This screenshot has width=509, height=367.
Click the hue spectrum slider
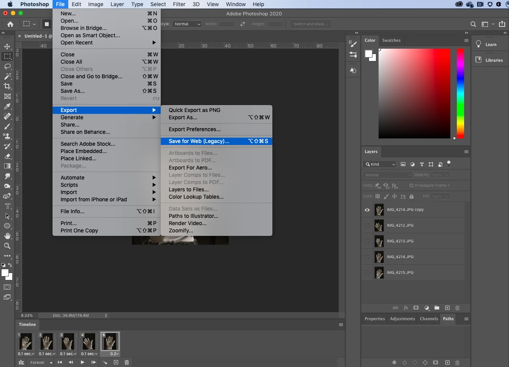click(x=460, y=93)
